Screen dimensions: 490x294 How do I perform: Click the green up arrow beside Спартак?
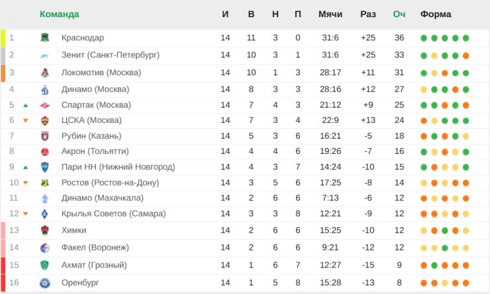coord(25,105)
